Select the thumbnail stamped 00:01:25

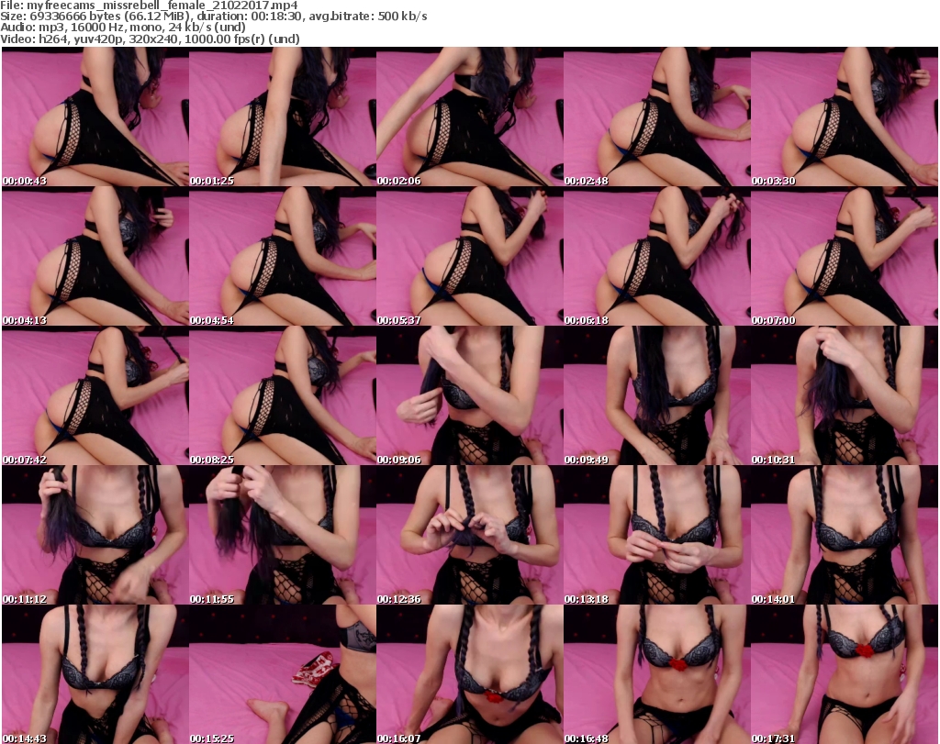(x=283, y=117)
